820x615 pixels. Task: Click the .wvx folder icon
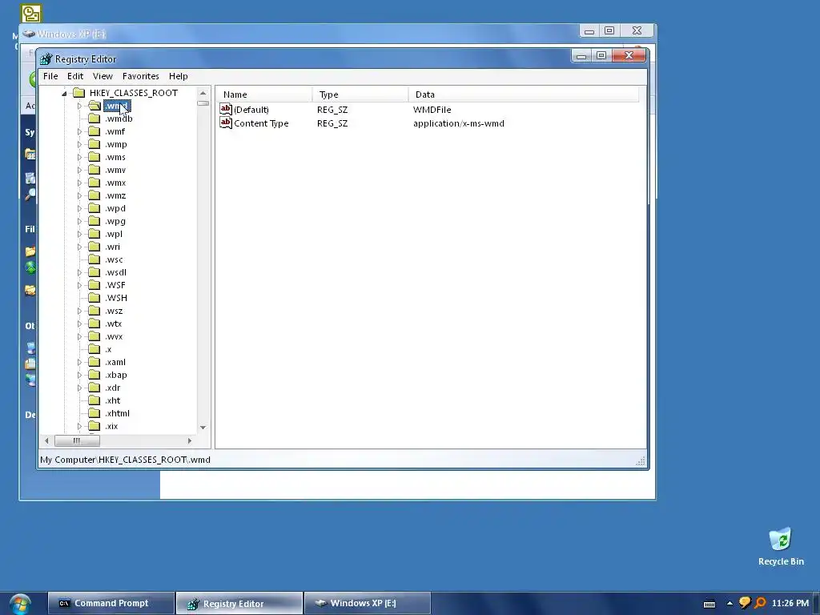coord(94,336)
